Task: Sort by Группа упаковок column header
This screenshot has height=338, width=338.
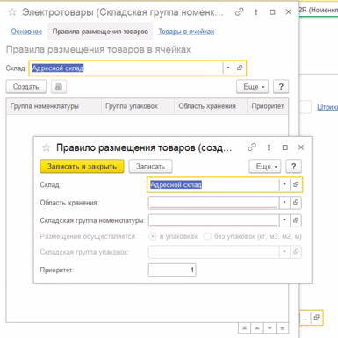Action: point(138,106)
